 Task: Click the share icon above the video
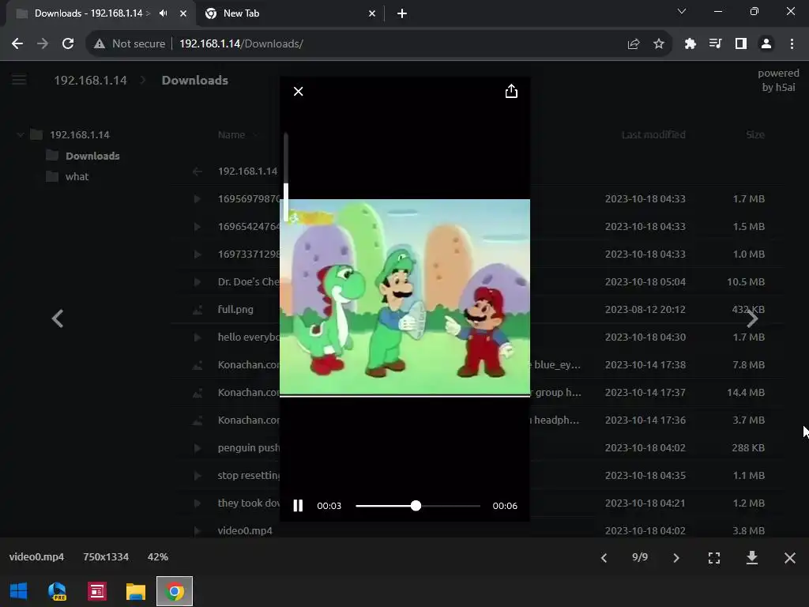tap(511, 91)
